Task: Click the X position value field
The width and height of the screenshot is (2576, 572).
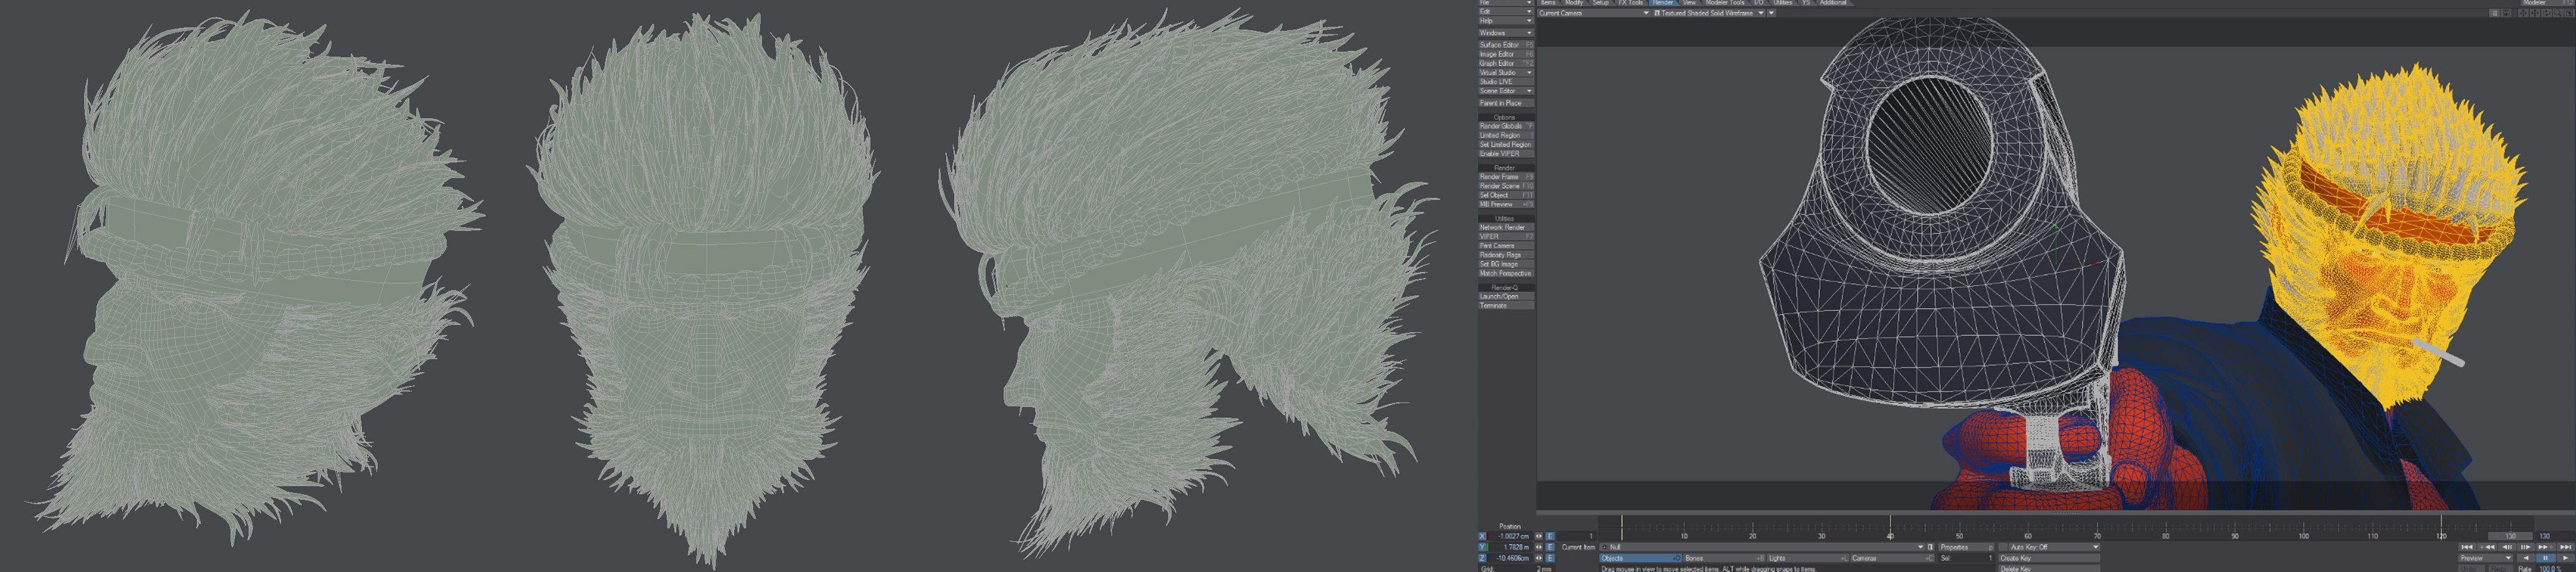Action: click(x=1511, y=536)
